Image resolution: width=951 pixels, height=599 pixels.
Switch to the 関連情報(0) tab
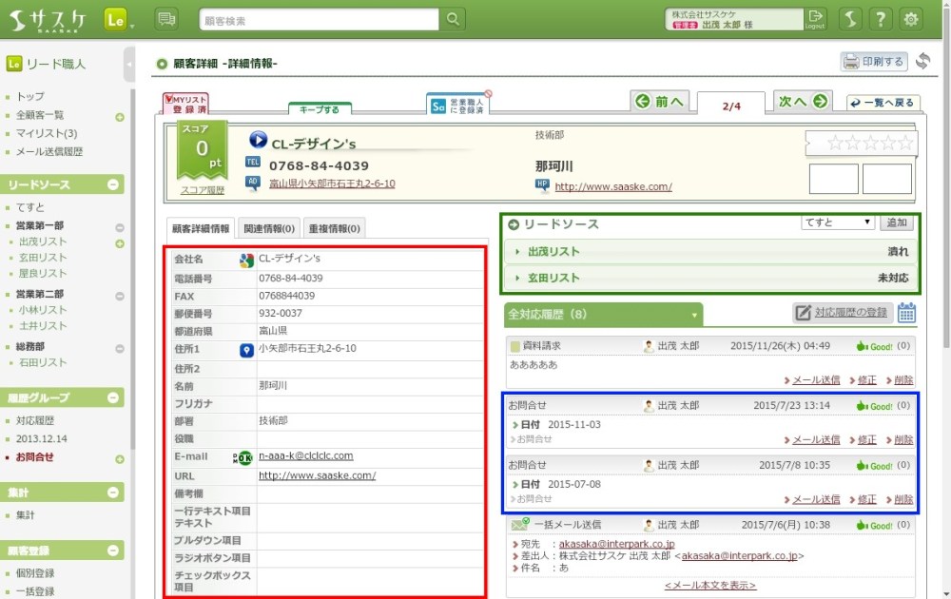(x=270, y=228)
